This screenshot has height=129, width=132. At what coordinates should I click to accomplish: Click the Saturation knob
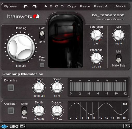96,35
